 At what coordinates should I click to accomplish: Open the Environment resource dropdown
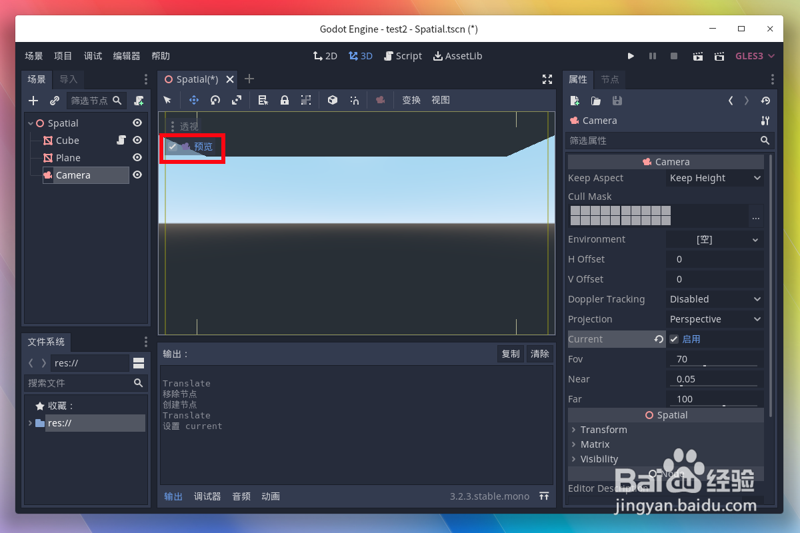(715, 239)
